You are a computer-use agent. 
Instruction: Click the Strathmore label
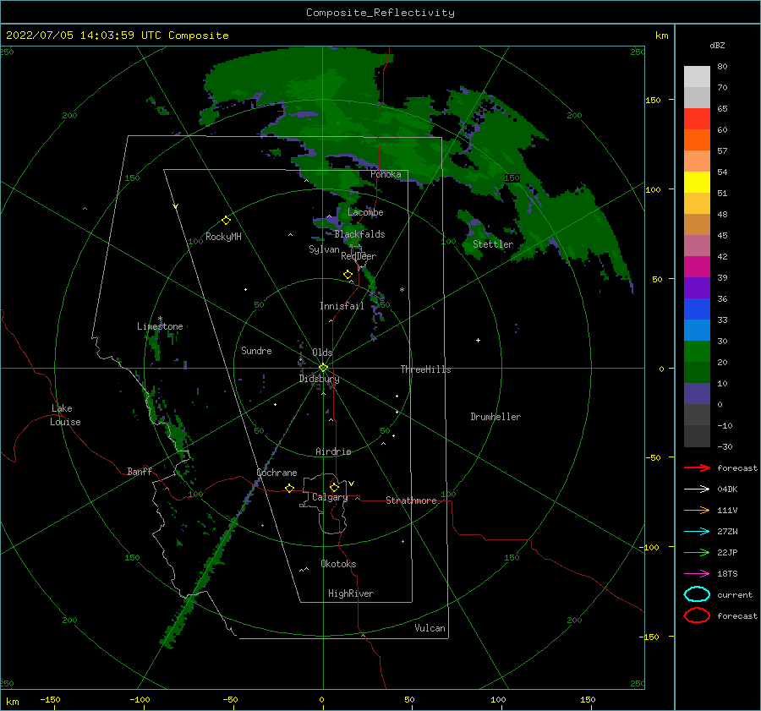tap(411, 500)
